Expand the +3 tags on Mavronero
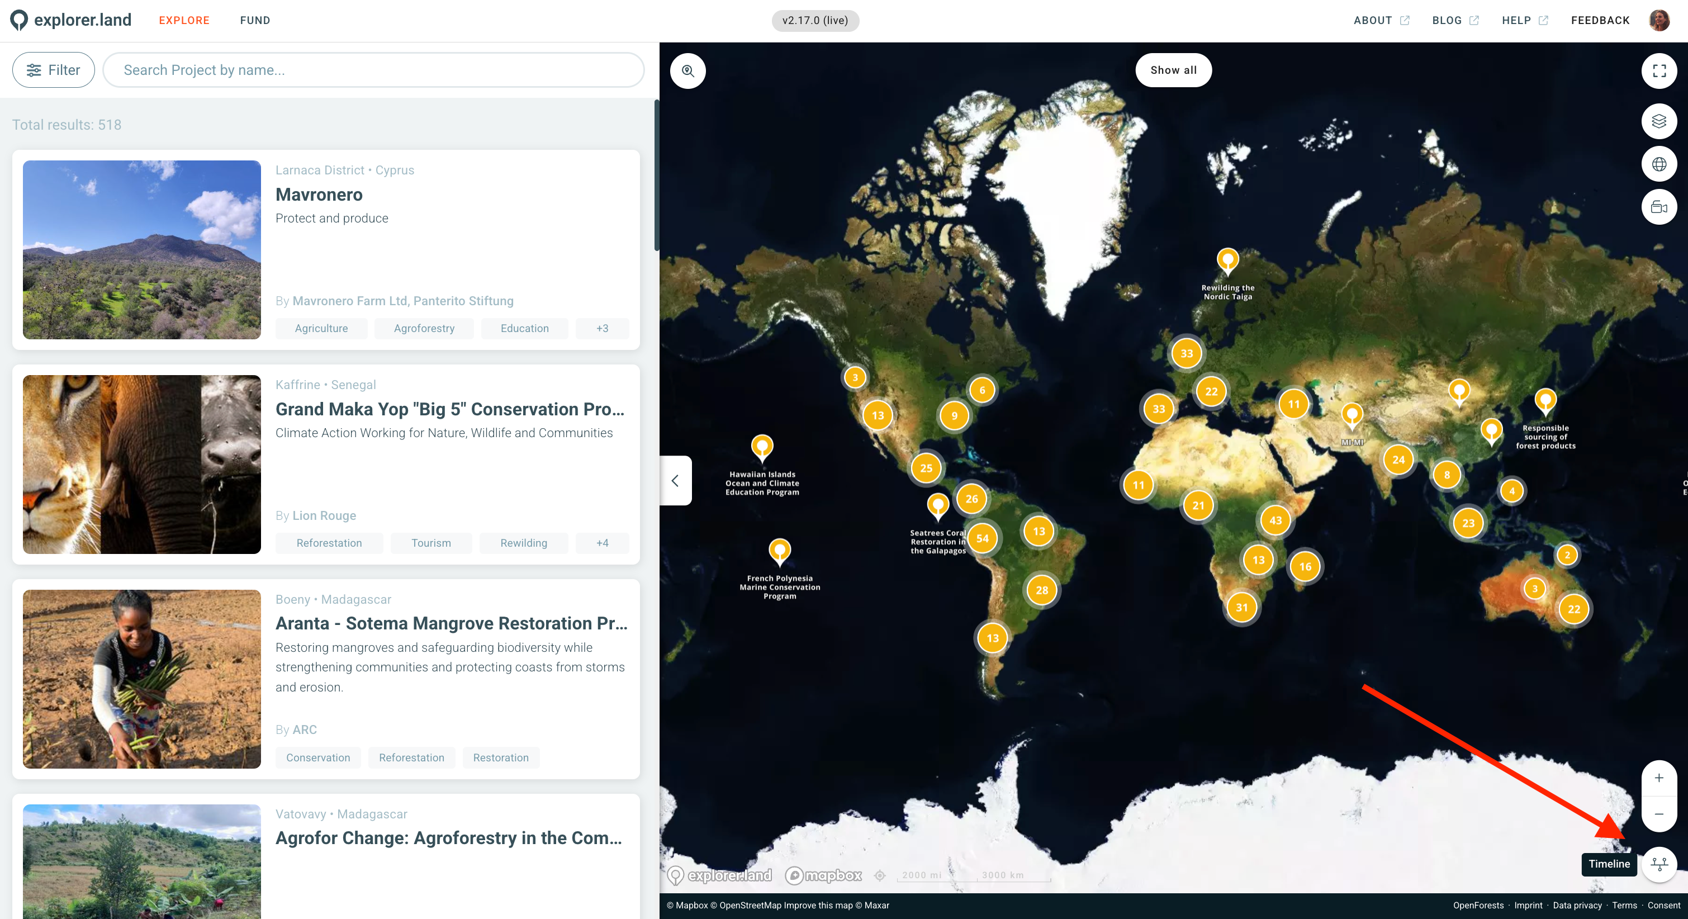Screen dimensions: 1688x919 [602, 328]
